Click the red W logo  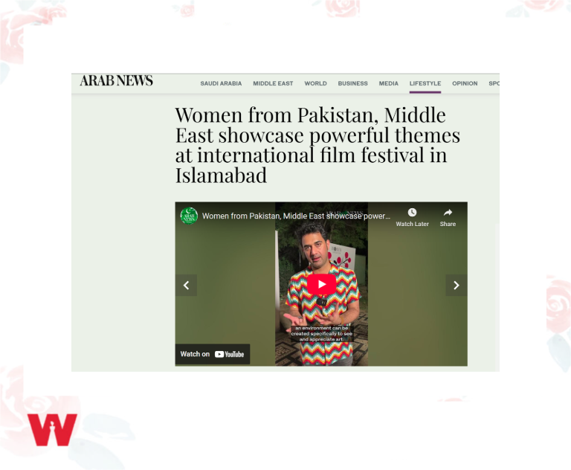click(x=52, y=430)
